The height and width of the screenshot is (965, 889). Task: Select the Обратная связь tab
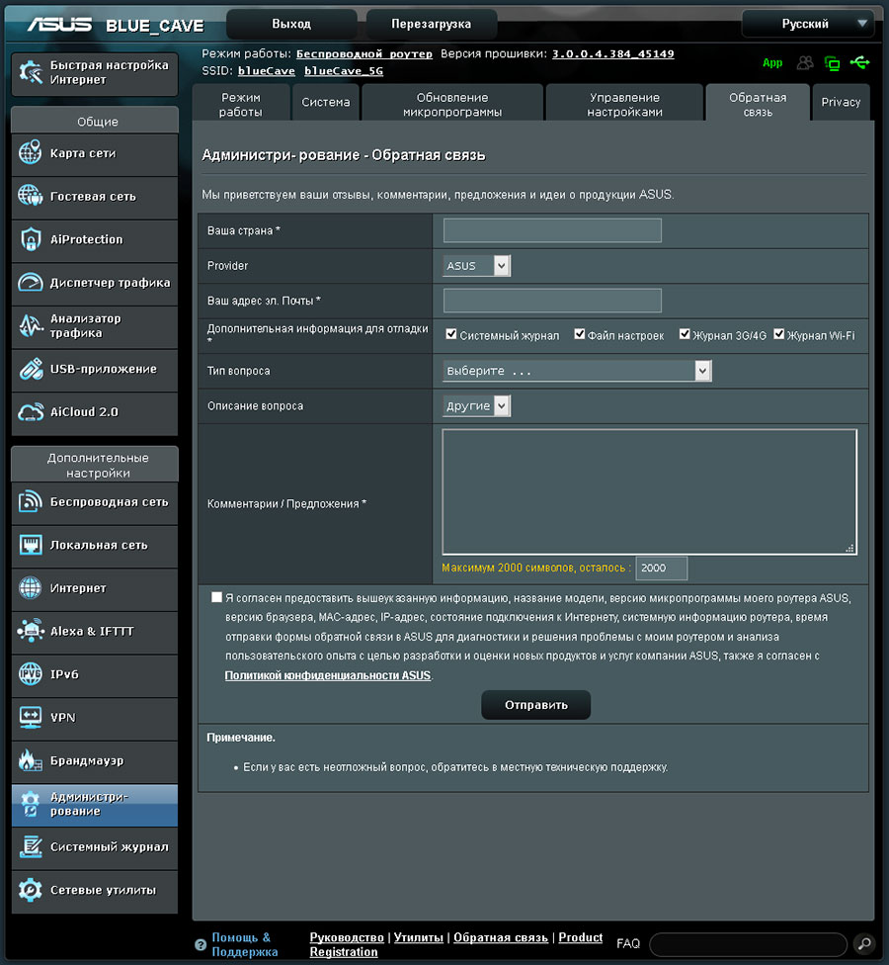click(x=758, y=104)
